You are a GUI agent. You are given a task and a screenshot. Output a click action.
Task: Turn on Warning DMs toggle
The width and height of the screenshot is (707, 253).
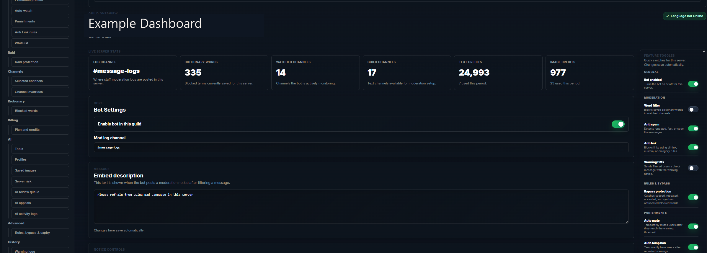pos(693,168)
